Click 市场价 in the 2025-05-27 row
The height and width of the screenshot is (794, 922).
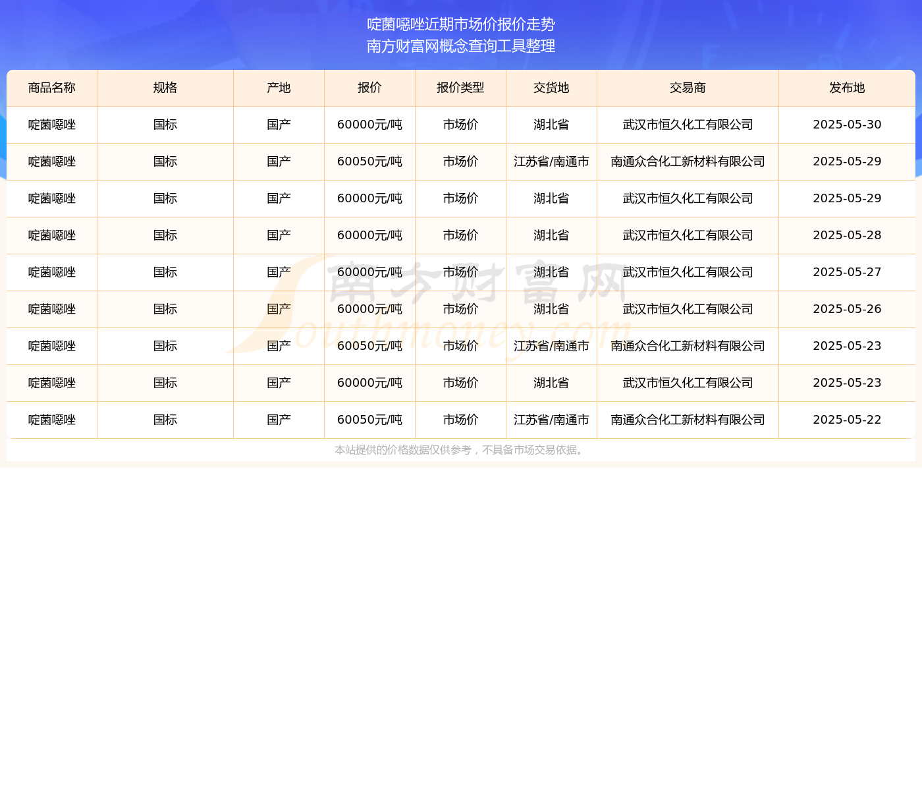(x=460, y=273)
